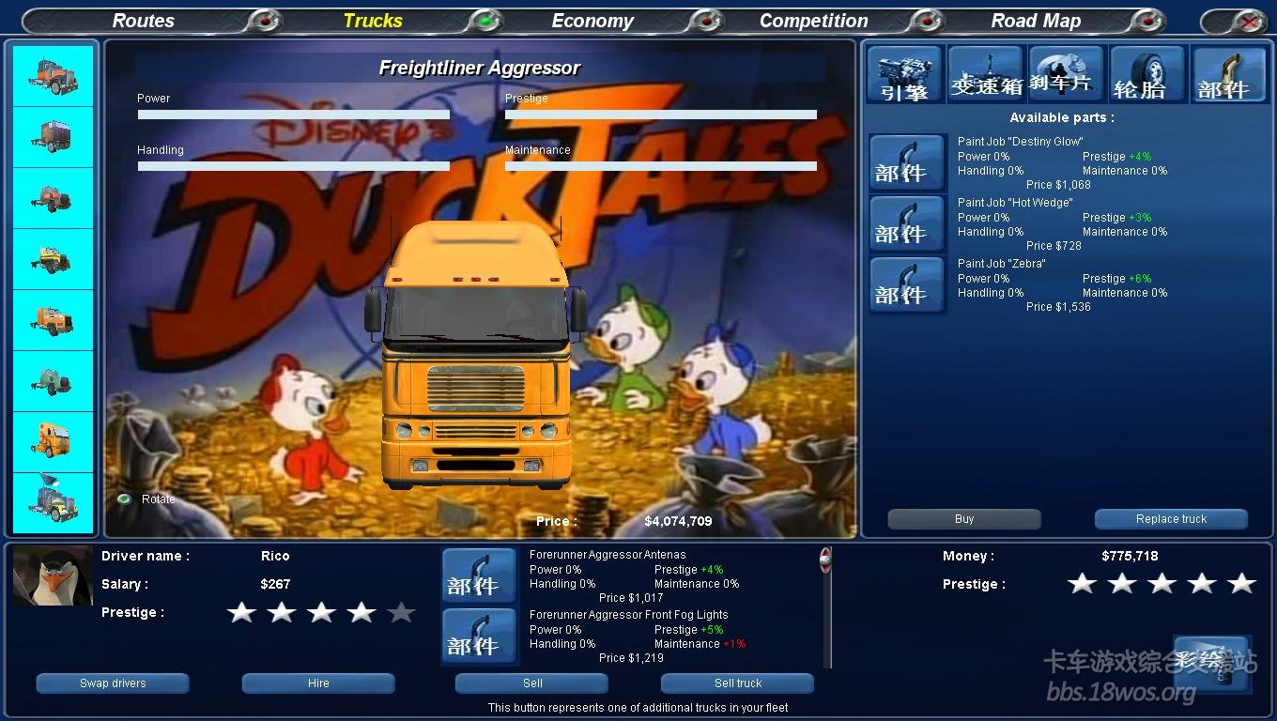Switch to the Trucks tab

(x=373, y=21)
